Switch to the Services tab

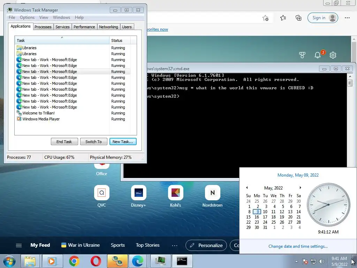point(63,27)
